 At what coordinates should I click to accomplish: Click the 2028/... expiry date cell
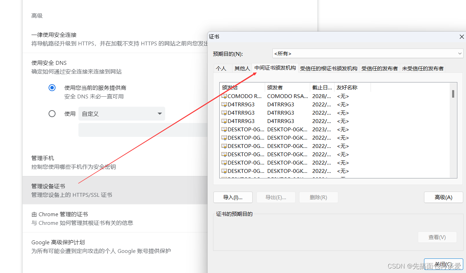[x=322, y=96]
